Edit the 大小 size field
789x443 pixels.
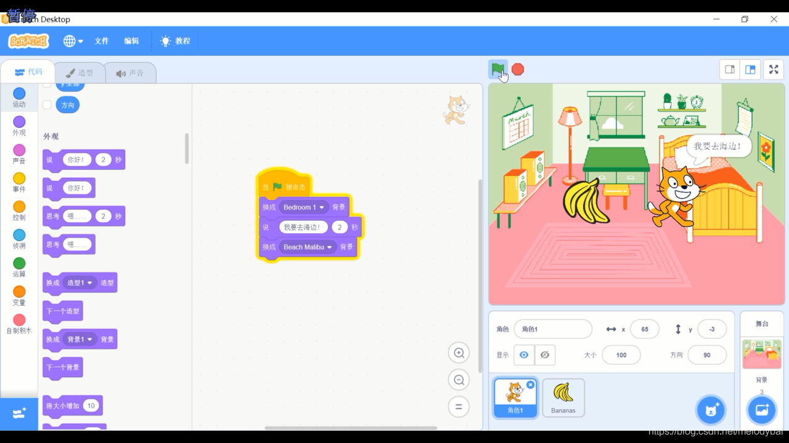pos(621,355)
